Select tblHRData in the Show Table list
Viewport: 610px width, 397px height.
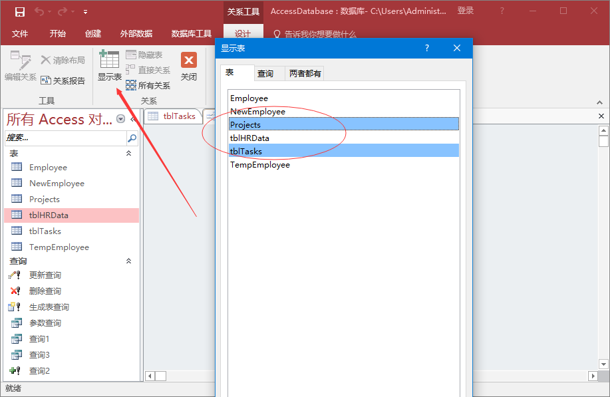click(x=249, y=138)
